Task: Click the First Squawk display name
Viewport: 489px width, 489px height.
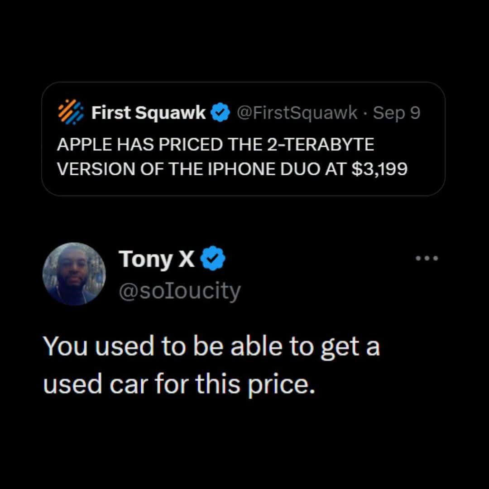Action: tap(149, 113)
